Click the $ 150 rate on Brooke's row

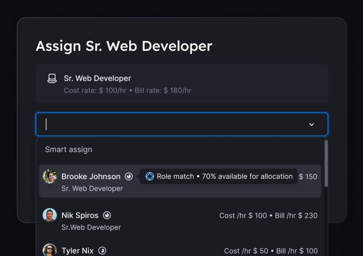[x=308, y=176]
